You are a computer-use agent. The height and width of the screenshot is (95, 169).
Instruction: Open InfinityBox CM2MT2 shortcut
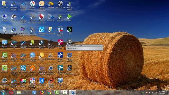[14, 70]
